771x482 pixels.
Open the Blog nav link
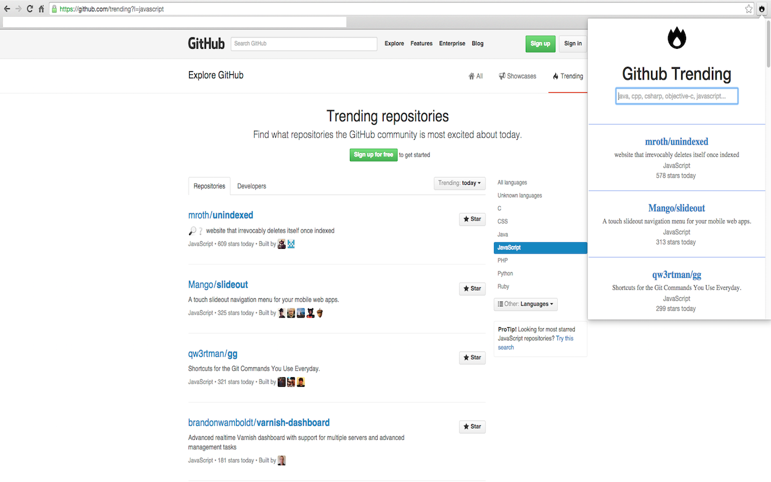[x=478, y=43]
